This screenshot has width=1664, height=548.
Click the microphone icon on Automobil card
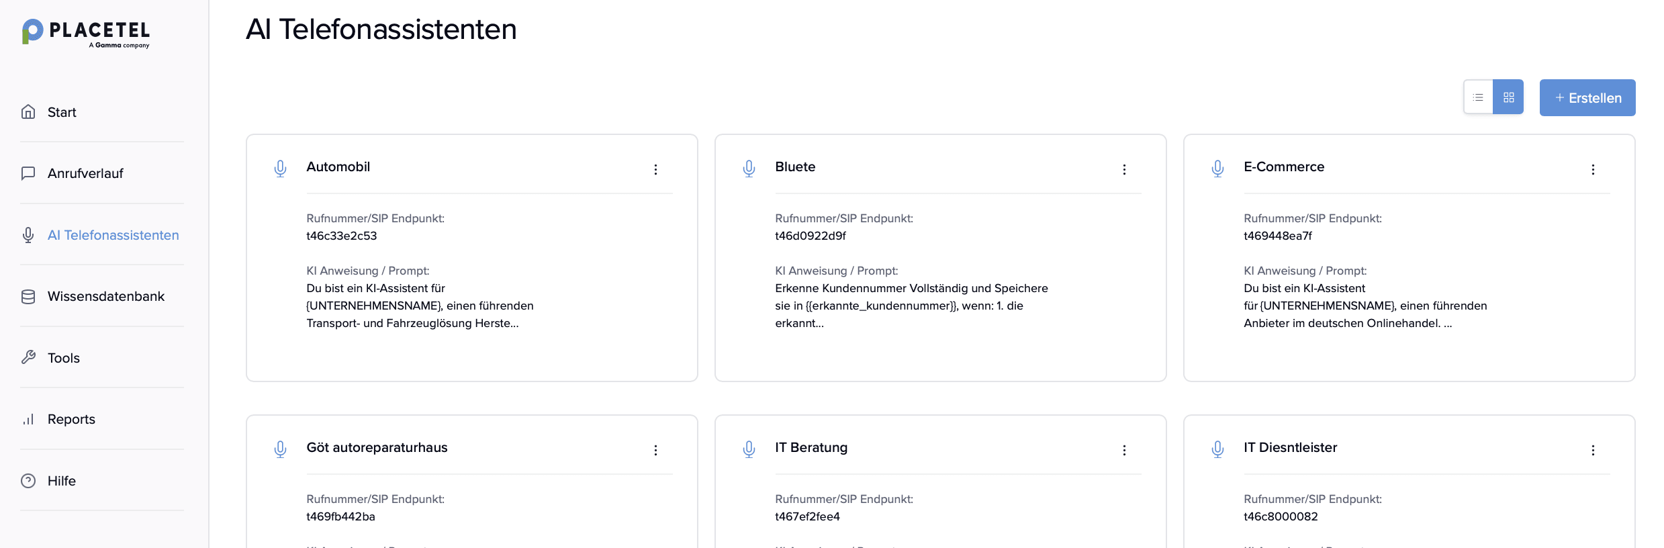coord(280,169)
